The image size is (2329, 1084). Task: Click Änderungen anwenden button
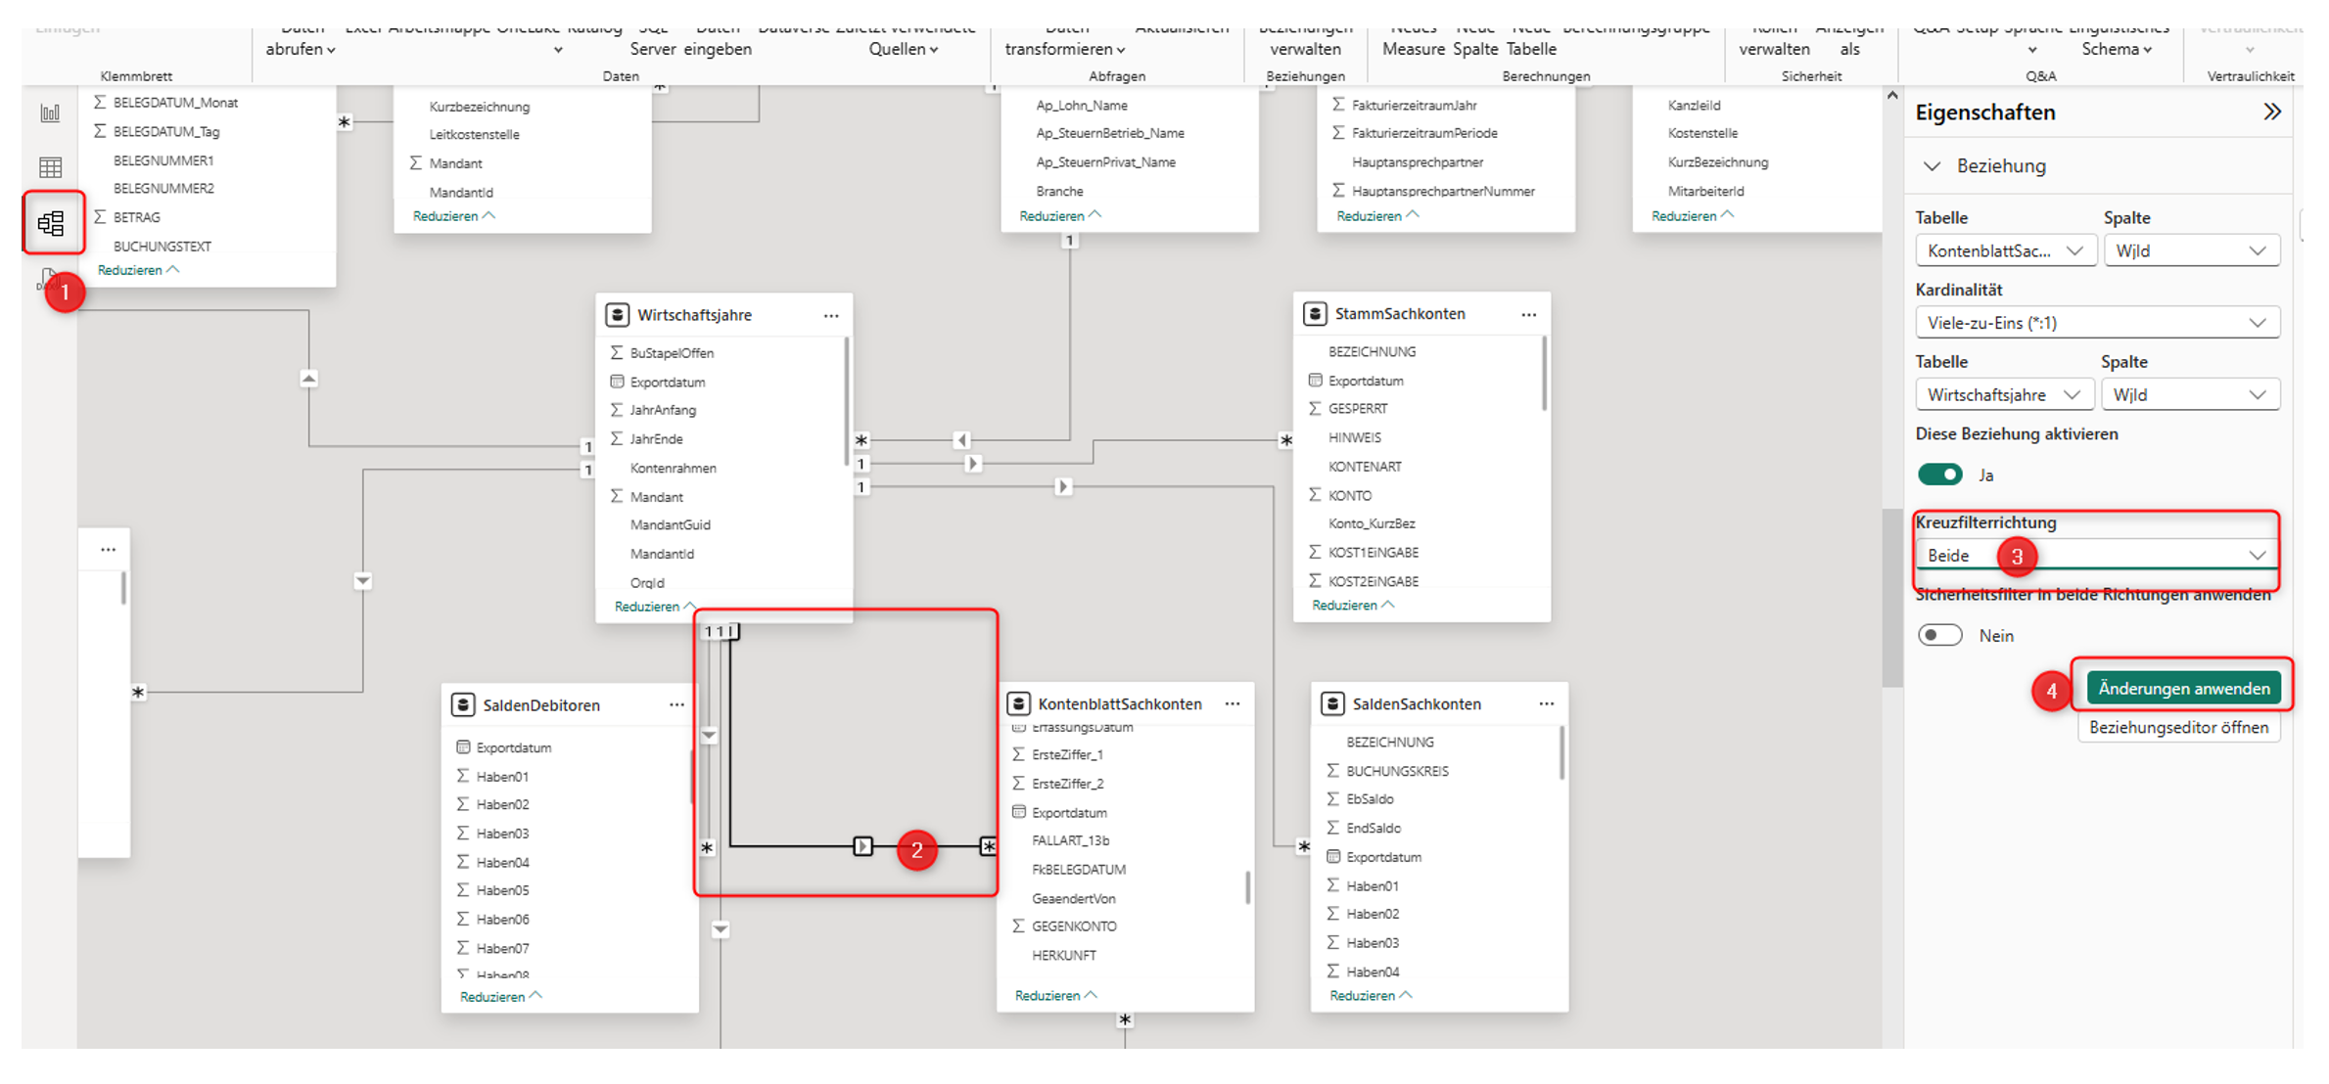(x=2184, y=689)
